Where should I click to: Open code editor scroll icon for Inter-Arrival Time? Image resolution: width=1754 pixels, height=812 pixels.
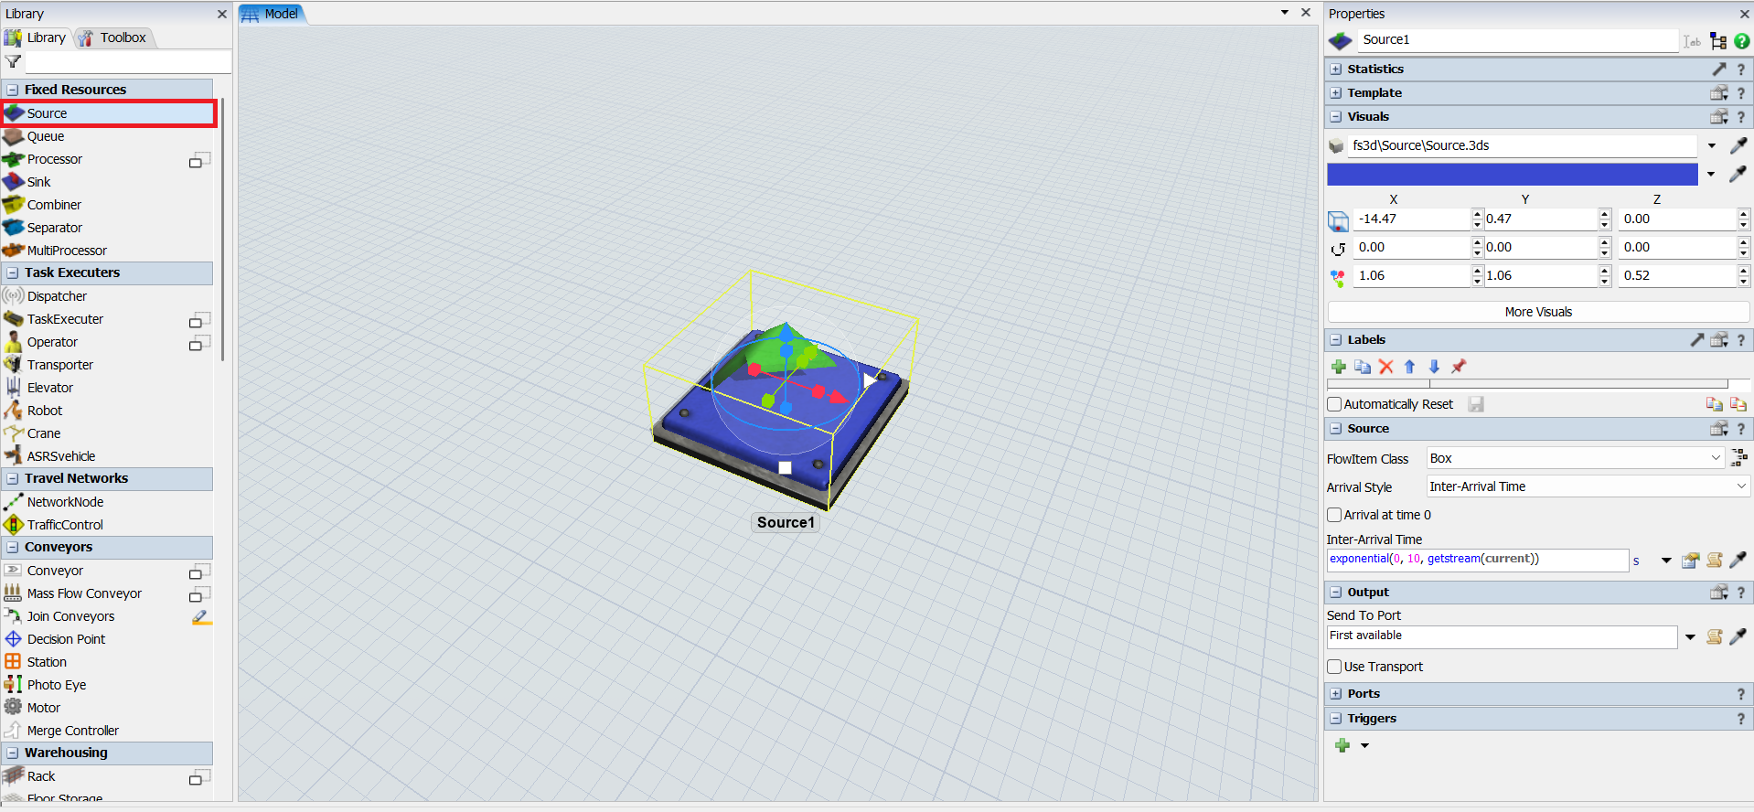(1715, 560)
